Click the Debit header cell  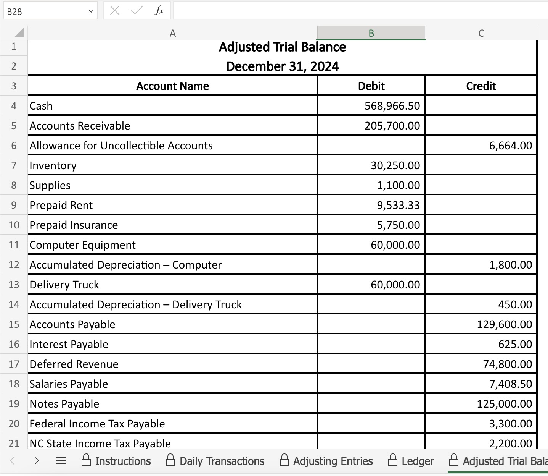[371, 86]
